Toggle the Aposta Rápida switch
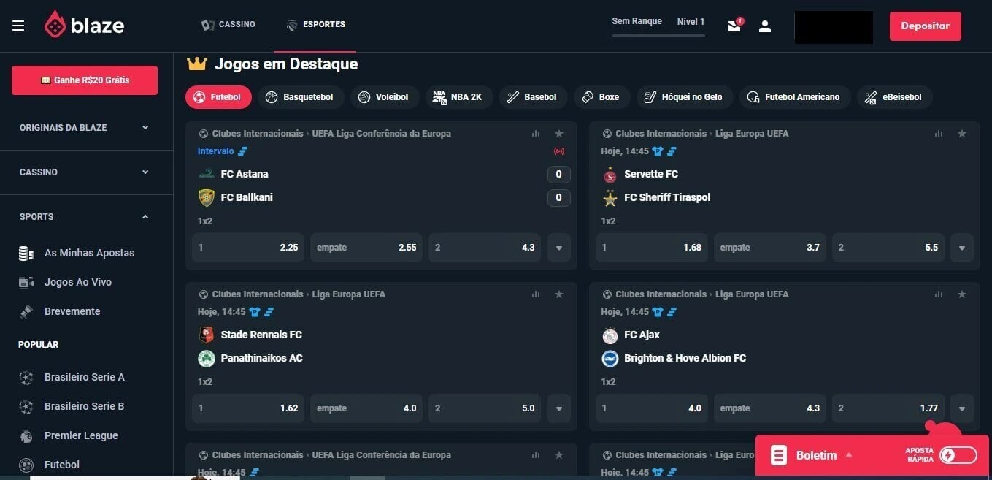The width and height of the screenshot is (992, 480). [x=958, y=455]
